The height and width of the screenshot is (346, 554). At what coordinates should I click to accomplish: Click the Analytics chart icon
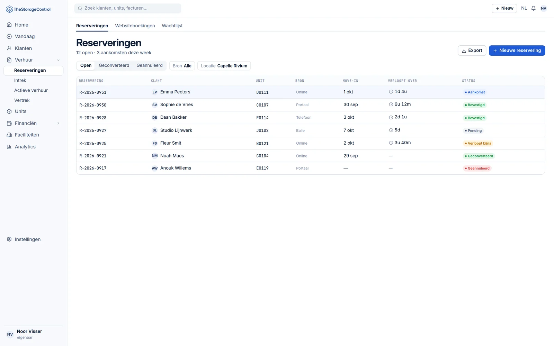click(9, 147)
